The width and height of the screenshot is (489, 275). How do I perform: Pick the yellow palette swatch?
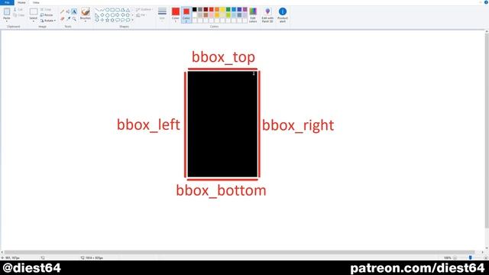(222, 9)
